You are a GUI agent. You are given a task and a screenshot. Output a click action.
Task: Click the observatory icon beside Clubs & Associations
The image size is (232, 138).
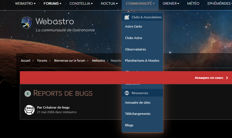(x=127, y=17)
